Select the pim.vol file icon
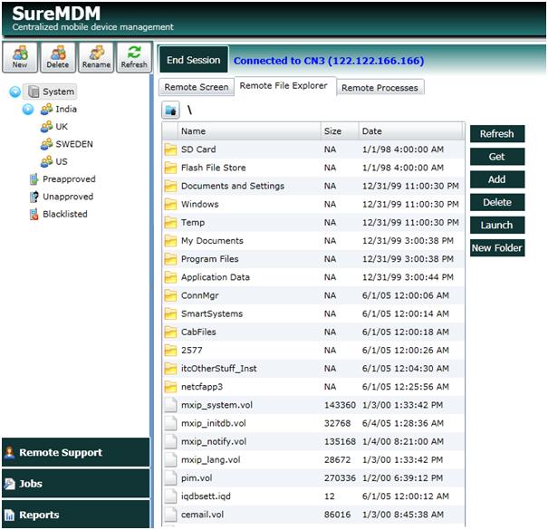The width and height of the screenshot is (548, 530). pos(170,478)
